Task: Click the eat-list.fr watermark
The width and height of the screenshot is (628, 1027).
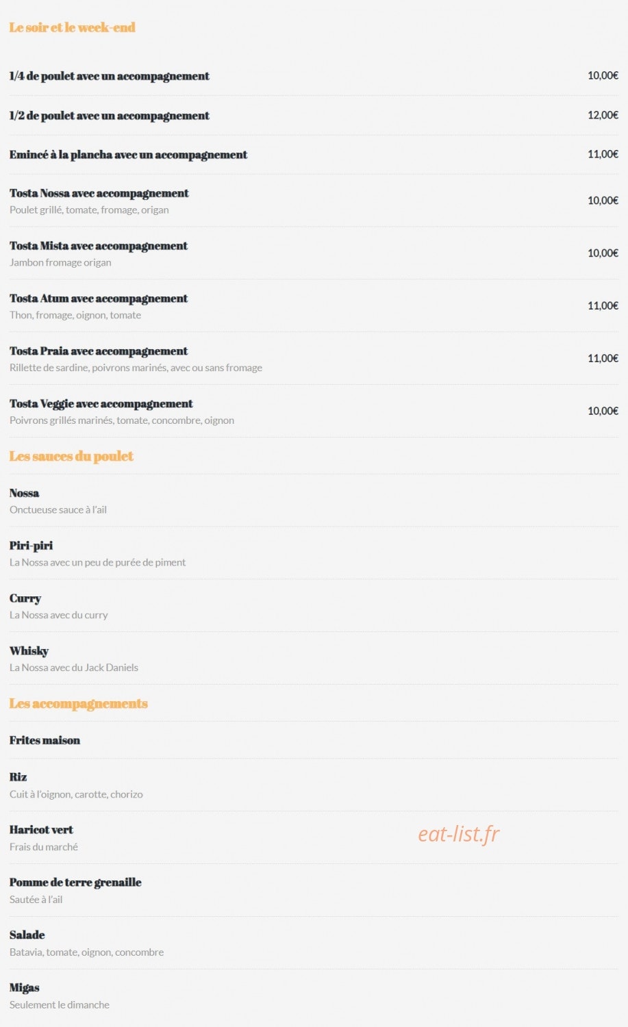Action: 459,834
